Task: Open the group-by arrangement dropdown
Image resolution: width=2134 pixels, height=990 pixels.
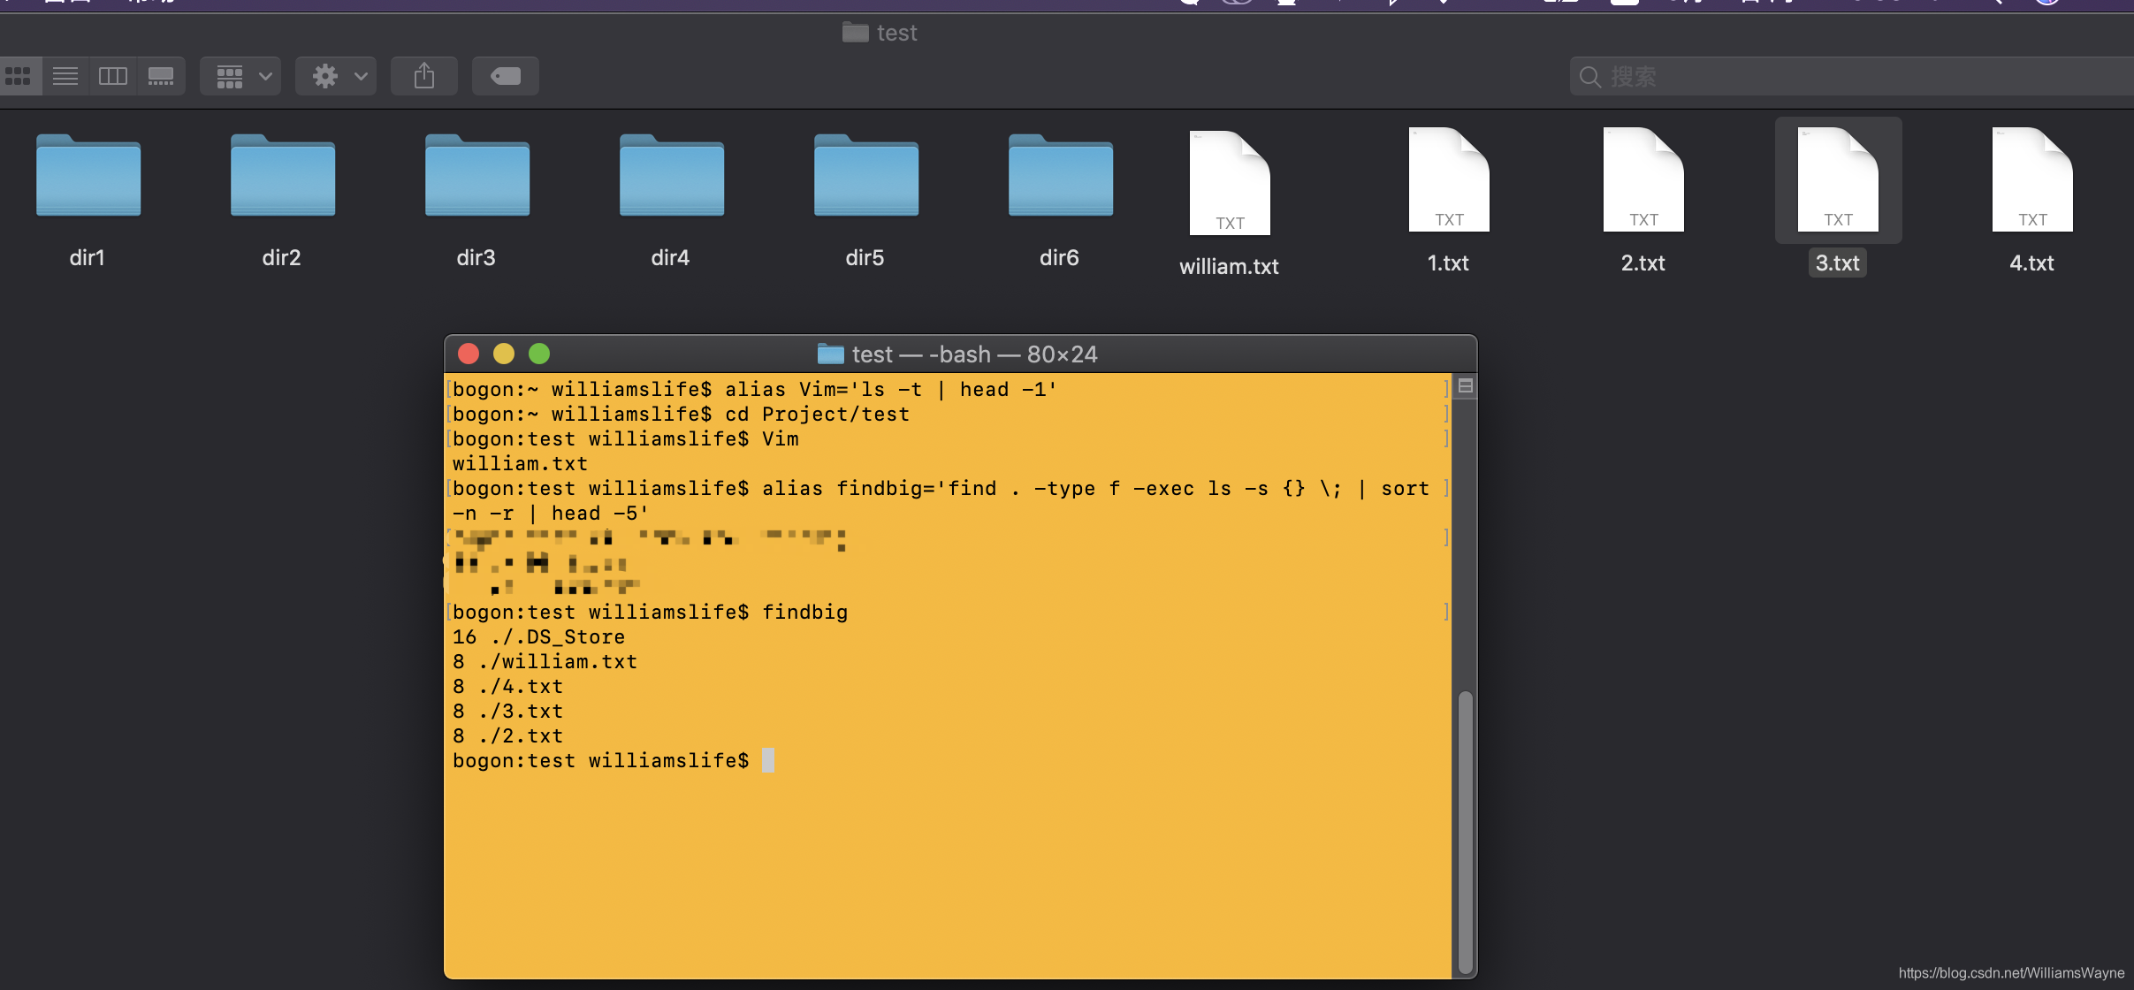Action: point(240,76)
